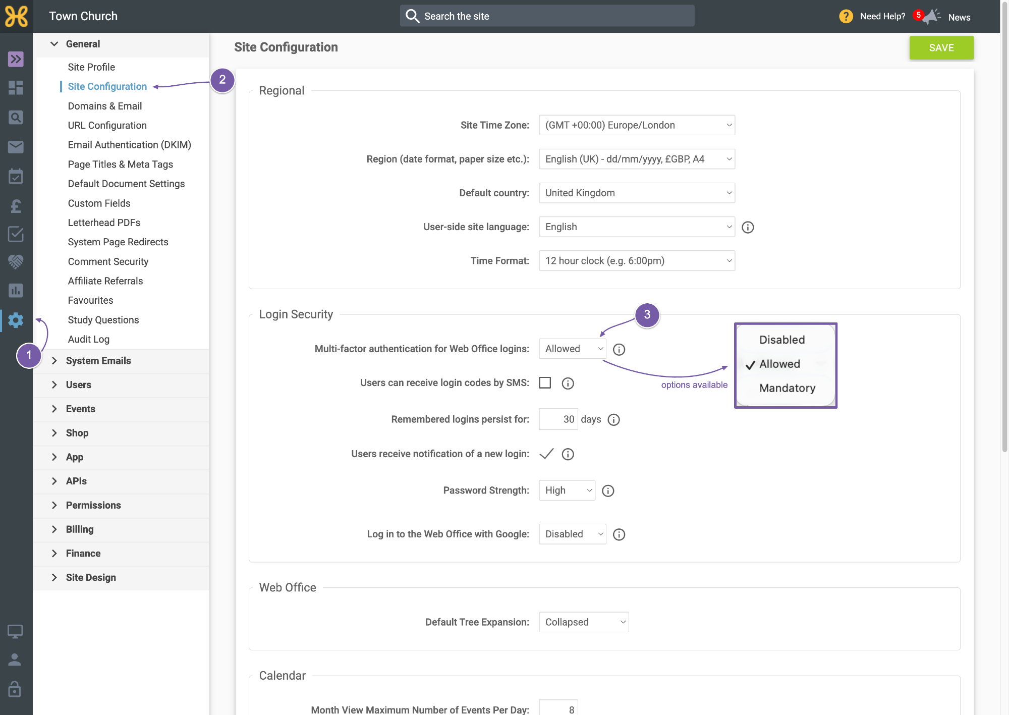Screen dimensions: 1009x715
Task: Open Domains & Email settings
Action: [x=105, y=106]
